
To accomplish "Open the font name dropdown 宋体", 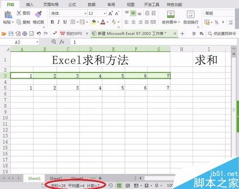I will (x=86, y=14).
